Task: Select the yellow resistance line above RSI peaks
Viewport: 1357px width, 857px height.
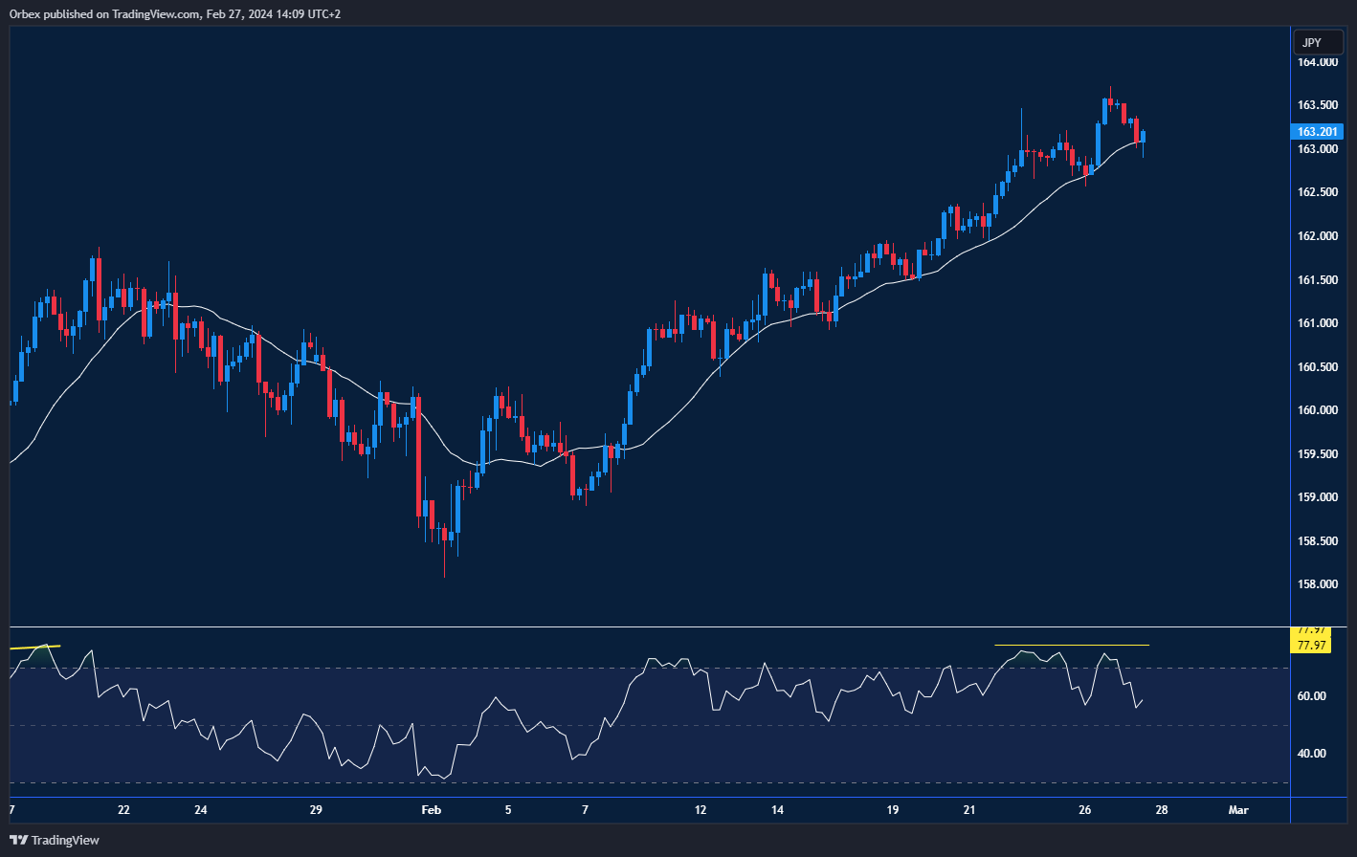Action: (x=1072, y=644)
